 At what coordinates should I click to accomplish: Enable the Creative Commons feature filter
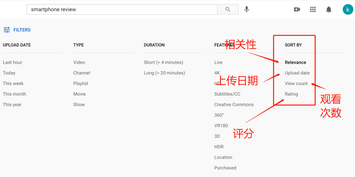coord(234,105)
